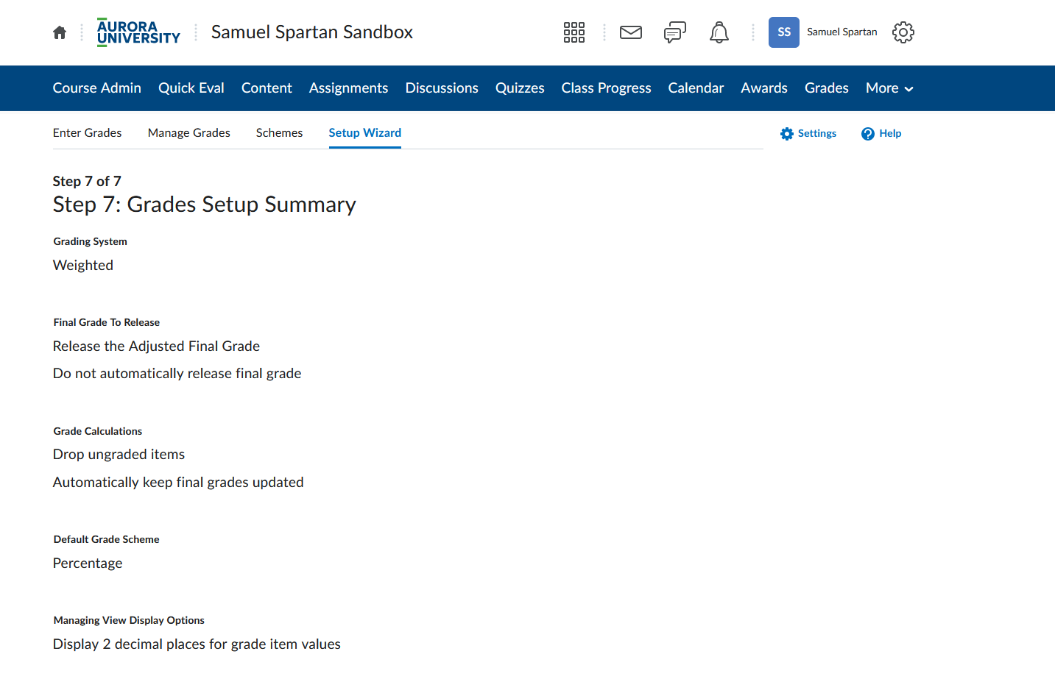This screenshot has width=1055, height=679.
Task: Open Quizzes in navbar
Action: pyautogui.click(x=520, y=88)
